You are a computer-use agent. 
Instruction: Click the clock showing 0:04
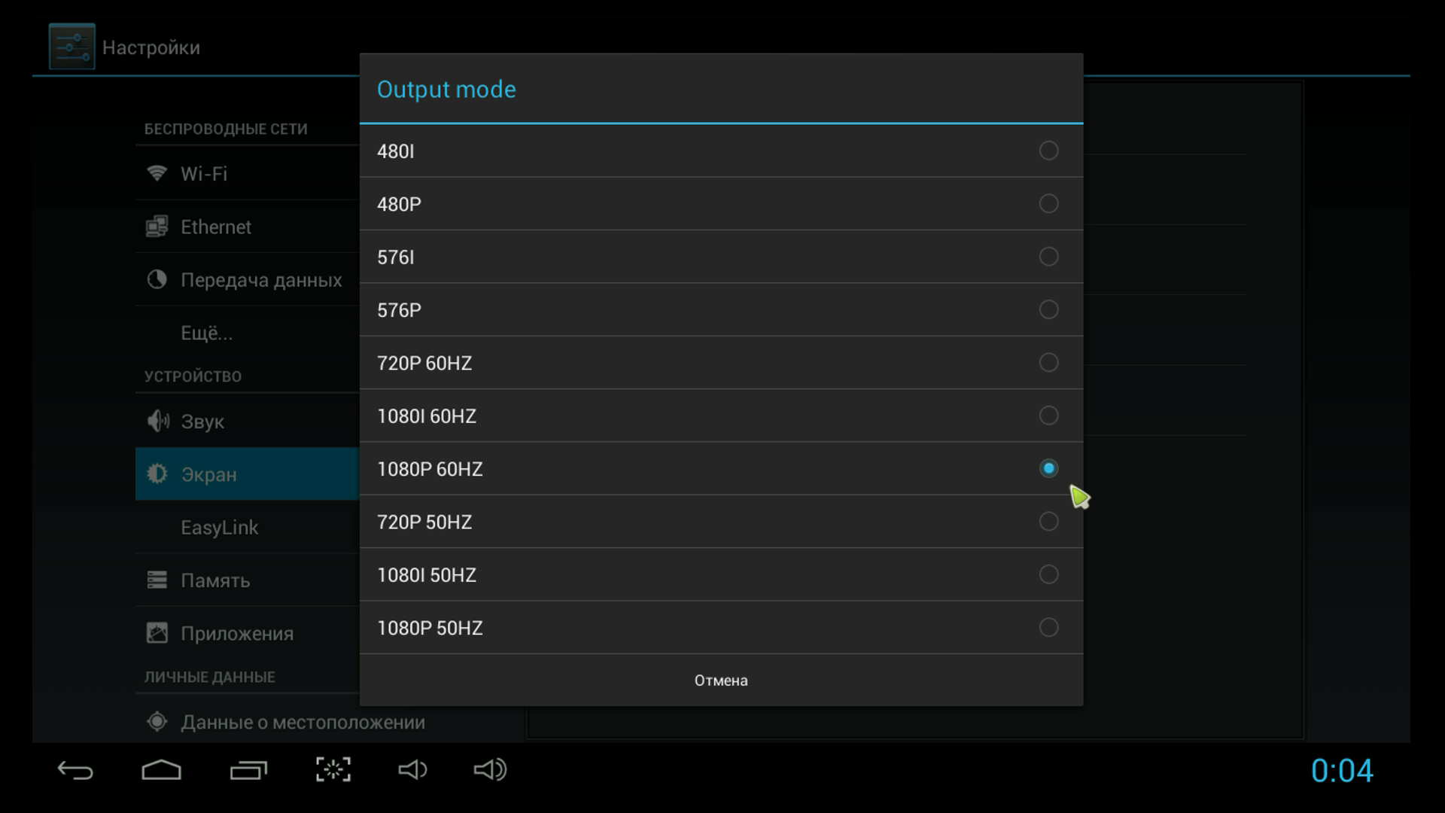pos(1341,771)
